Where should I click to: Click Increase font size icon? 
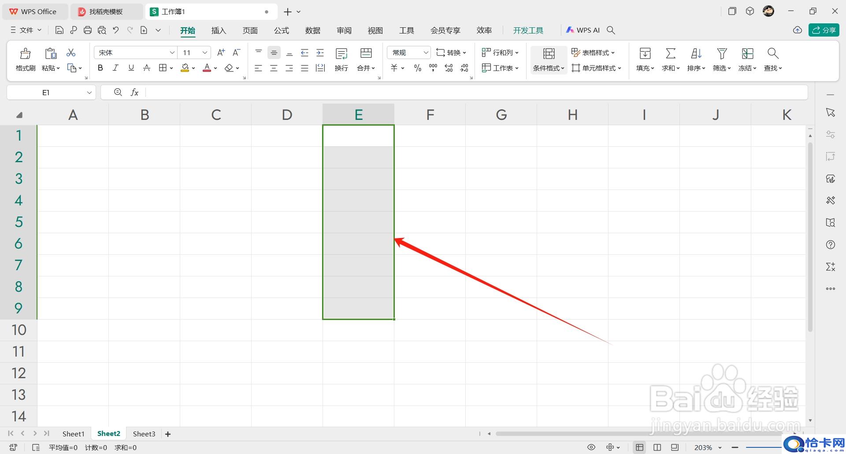[221, 52]
